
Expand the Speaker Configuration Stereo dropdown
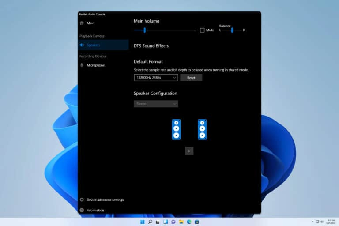coord(156,104)
